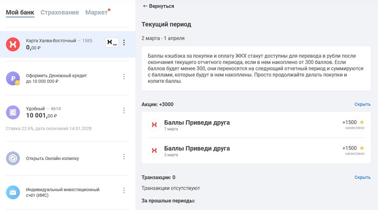Click Открыть Онлайн копилку
Screen dimensions: 378x210
(52, 159)
